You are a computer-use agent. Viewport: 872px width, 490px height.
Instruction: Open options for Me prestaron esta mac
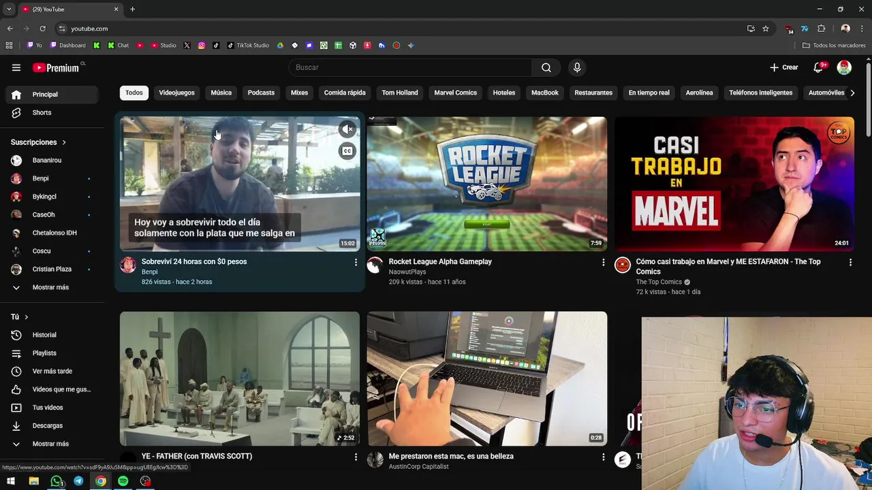coord(603,457)
